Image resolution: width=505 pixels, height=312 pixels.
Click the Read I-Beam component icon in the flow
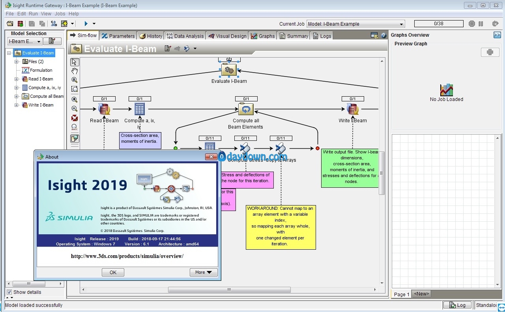click(x=104, y=109)
